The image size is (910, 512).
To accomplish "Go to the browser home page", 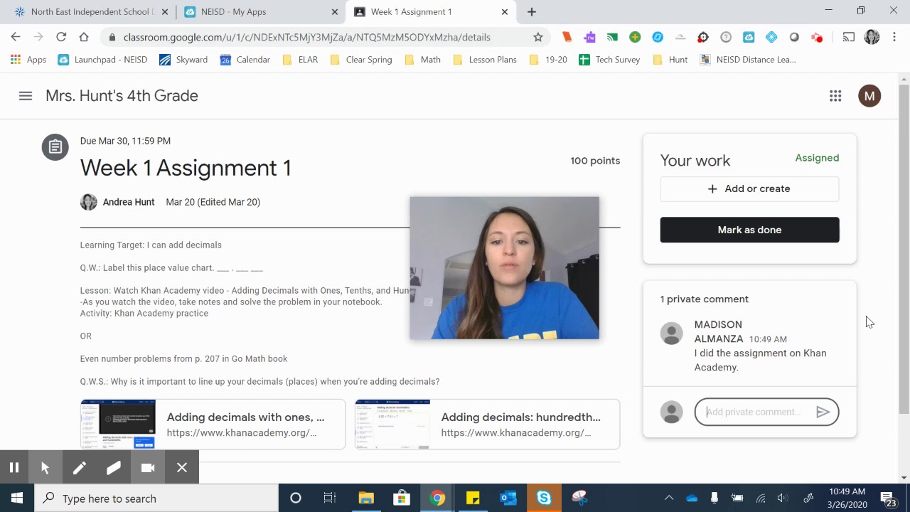I will tap(84, 37).
